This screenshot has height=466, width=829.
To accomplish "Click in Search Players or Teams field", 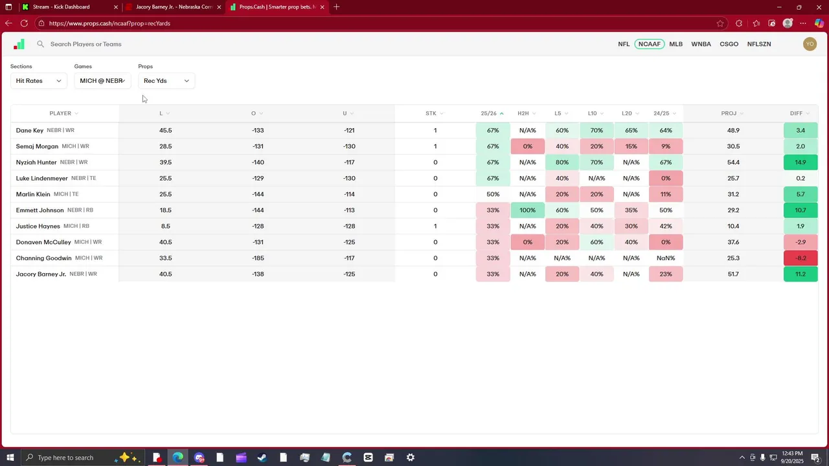I will pos(86,44).
